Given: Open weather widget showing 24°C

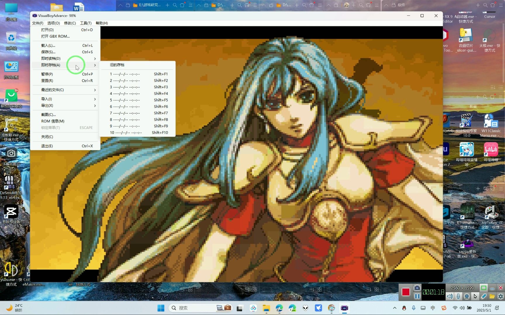Looking at the screenshot, I should pos(15,308).
